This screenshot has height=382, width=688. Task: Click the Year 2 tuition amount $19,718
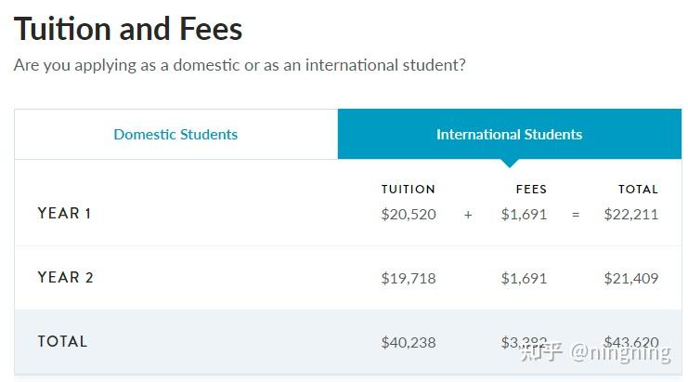(409, 278)
